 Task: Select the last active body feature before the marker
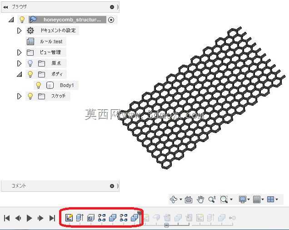click(x=135, y=218)
